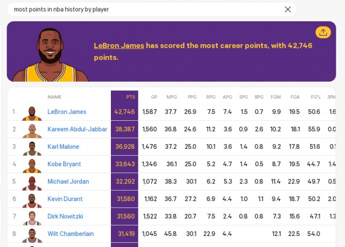345x247 pixels.
Task: Click Karl Malone's avatar icon
Action: coord(32,147)
